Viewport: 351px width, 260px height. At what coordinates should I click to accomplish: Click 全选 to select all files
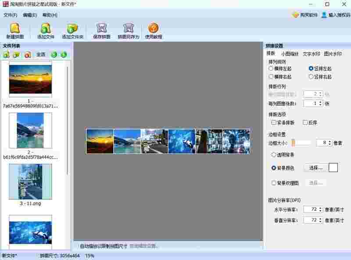[41, 54]
